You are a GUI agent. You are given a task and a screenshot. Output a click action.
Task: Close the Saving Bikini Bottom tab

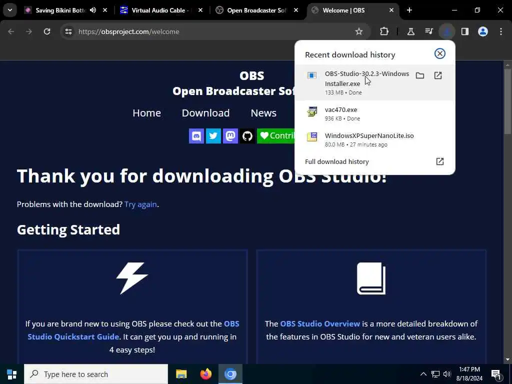pos(105,10)
